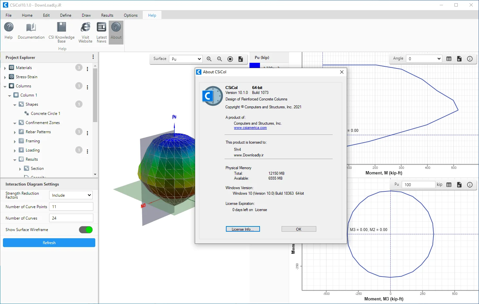Click the export icon beside the Angle dropdown

click(x=459, y=59)
